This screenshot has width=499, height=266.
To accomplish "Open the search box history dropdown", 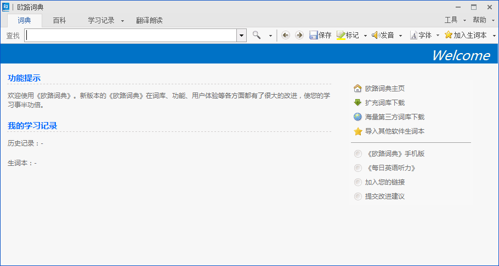I will click(241, 35).
